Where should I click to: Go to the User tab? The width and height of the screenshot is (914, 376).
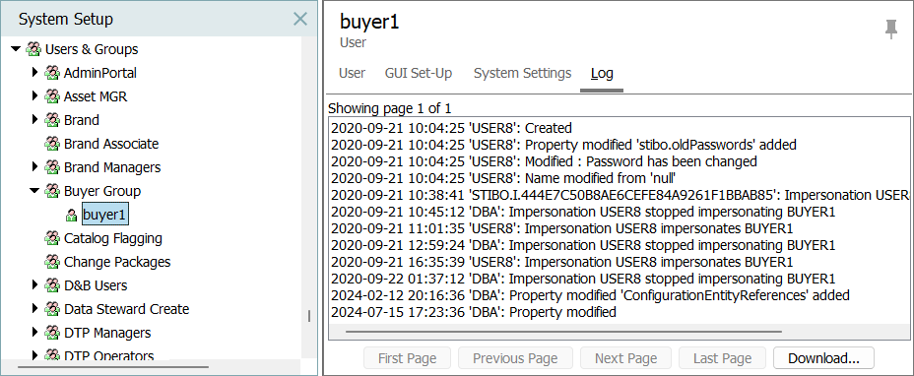(352, 74)
